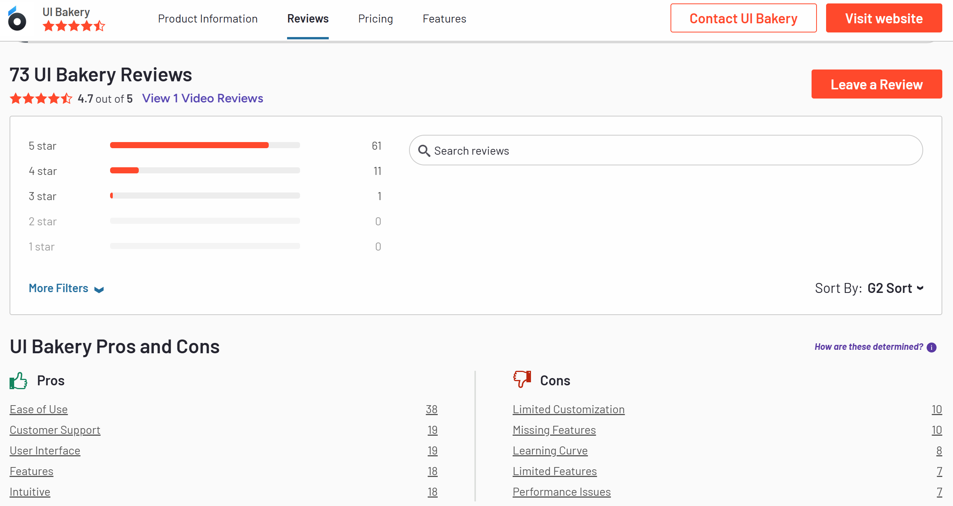Image resolution: width=953 pixels, height=506 pixels.
Task: Select the 4 star filter label
Action: pos(42,171)
